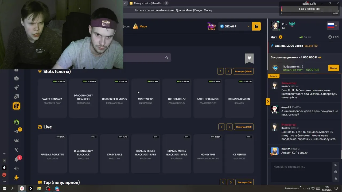Select the highlighted slots icon in sidebar
Image resolution: width=342 pixels, height=192 pixels.
click(16, 106)
